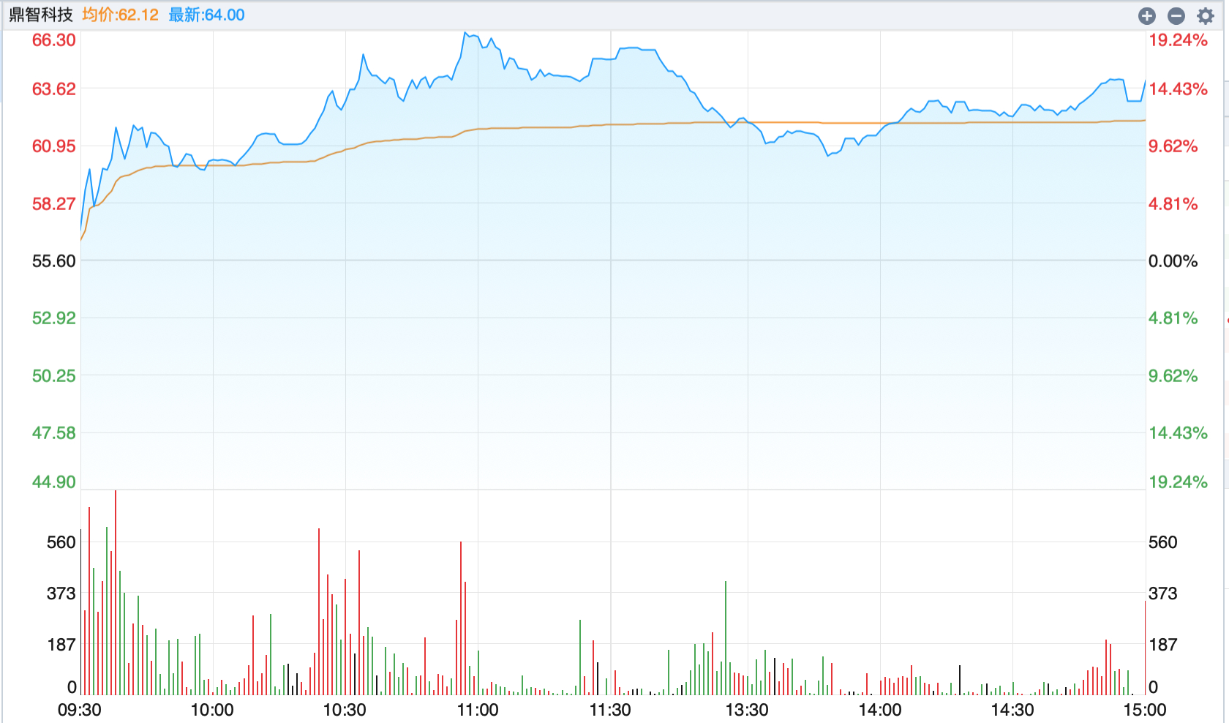Click the 均价:62.12 average price label

(x=120, y=15)
